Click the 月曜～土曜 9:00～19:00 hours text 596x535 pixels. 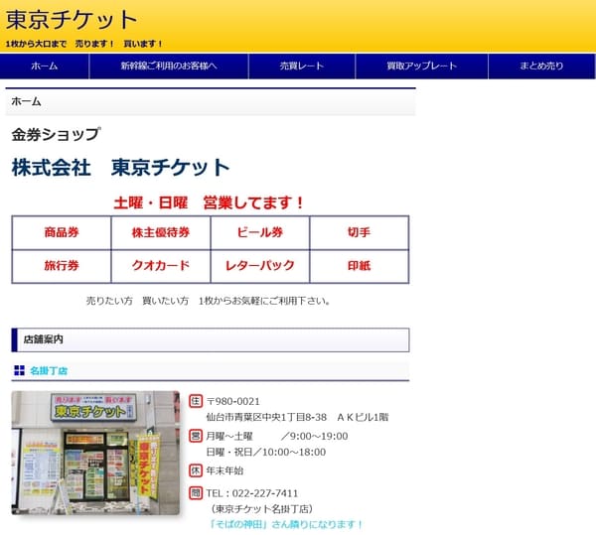[x=277, y=436]
